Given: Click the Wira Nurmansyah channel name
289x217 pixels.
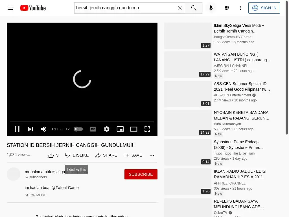Looking at the screenshot, I should (227, 124).
